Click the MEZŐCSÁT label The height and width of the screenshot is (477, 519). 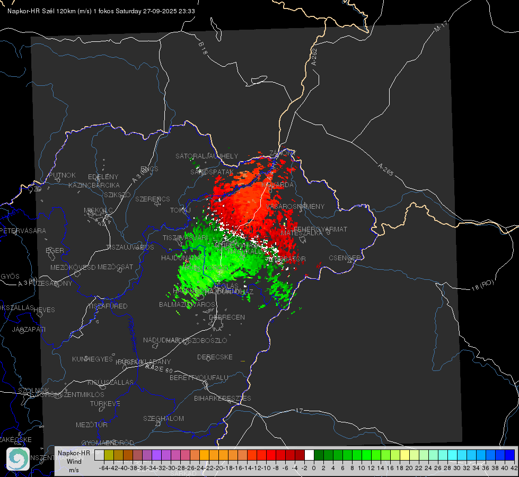(116, 267)
